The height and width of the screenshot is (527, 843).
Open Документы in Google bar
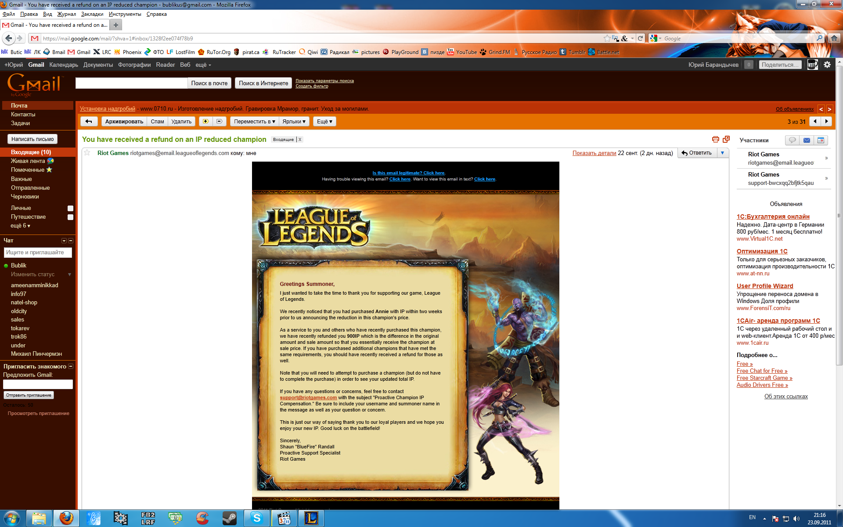[98, 65]
